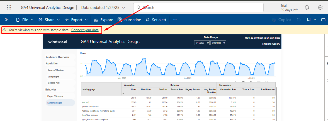The height and width of the screenshot is (121, 328).
Task: Click the bookmark icon
Action: tap(309, 20)
